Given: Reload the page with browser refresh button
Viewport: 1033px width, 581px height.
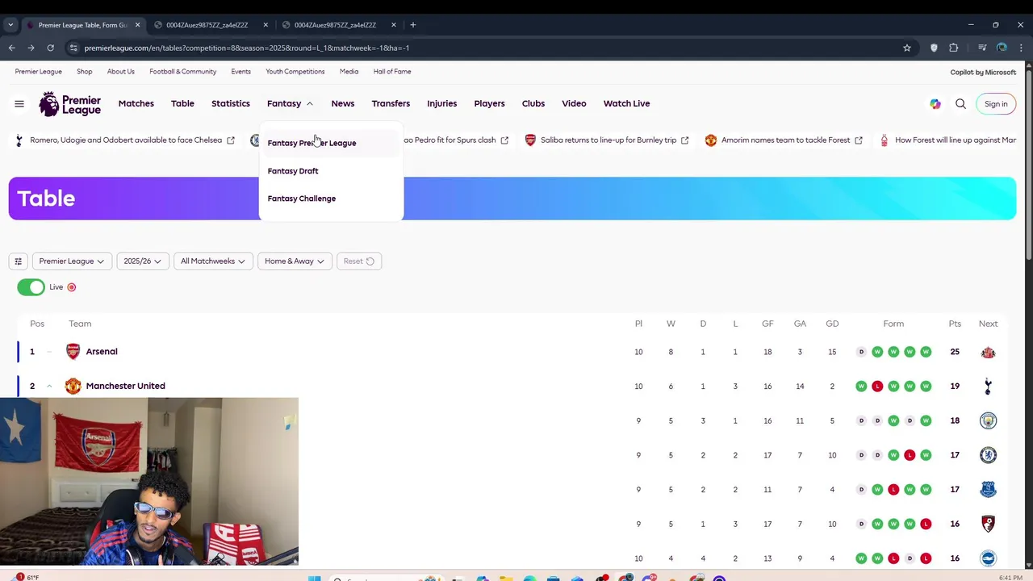Looking at the screenshot, I should [50, 48].
